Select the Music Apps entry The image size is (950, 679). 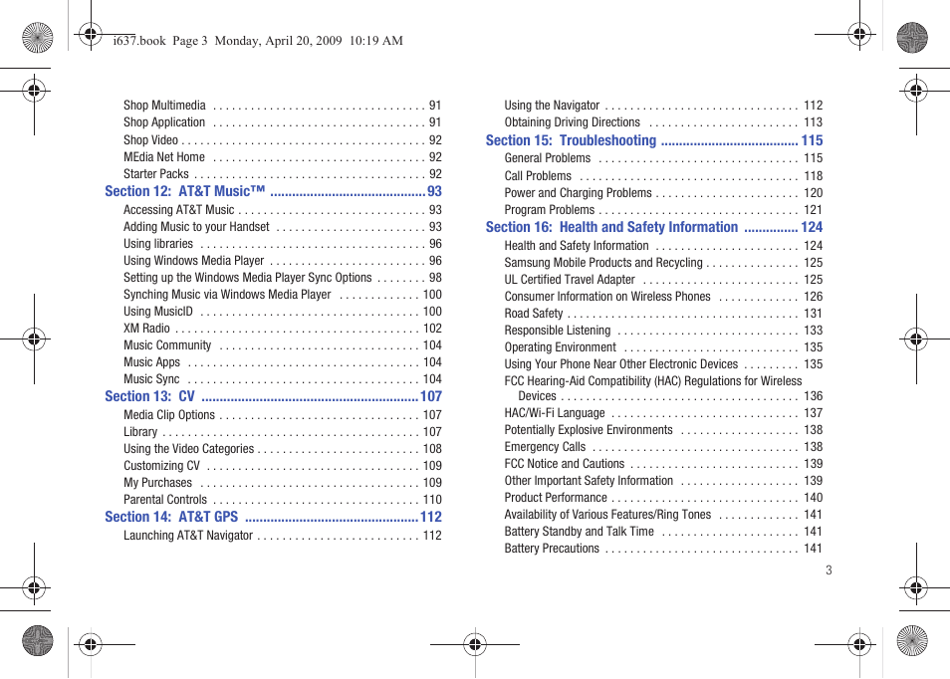283,362
